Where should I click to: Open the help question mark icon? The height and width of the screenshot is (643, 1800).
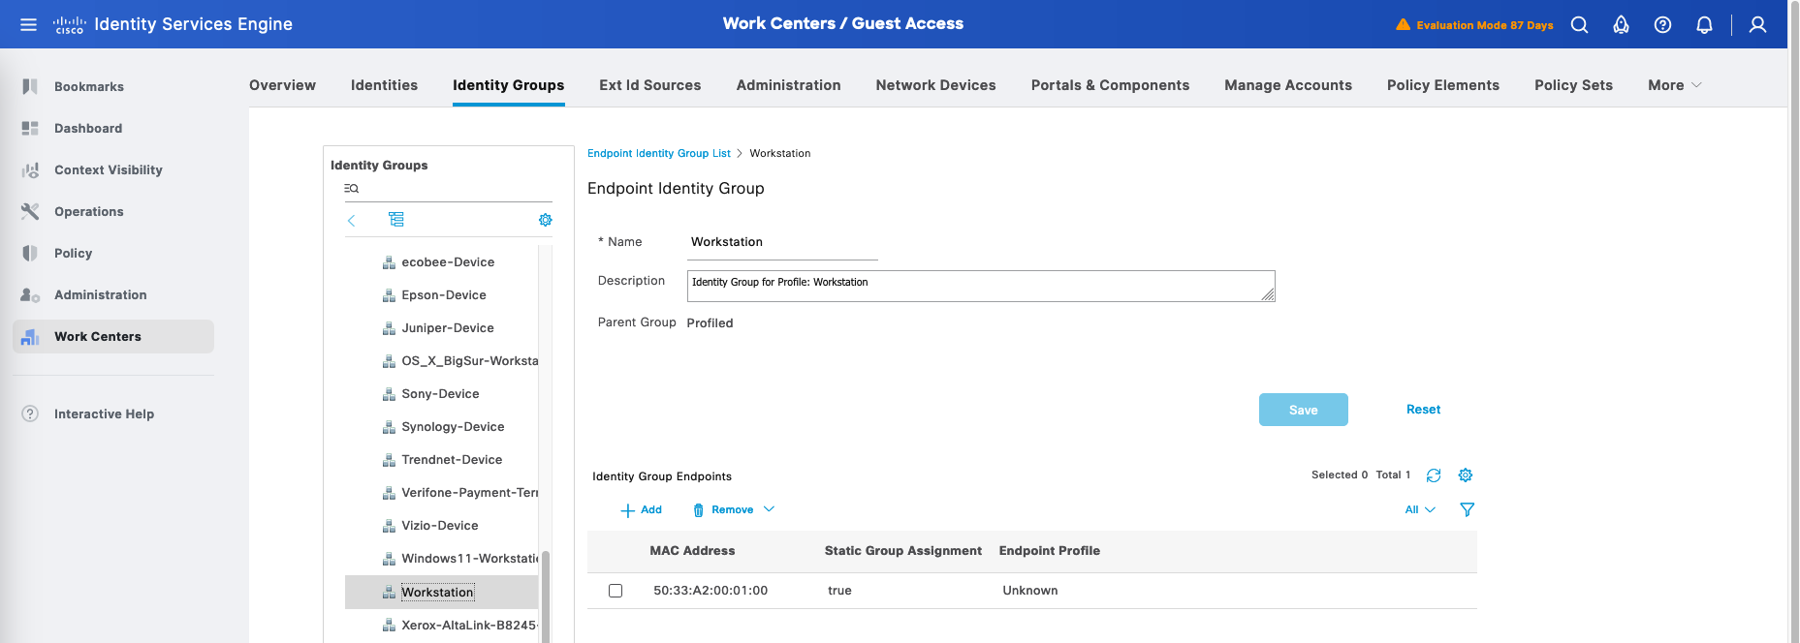tap(1662, 25)
